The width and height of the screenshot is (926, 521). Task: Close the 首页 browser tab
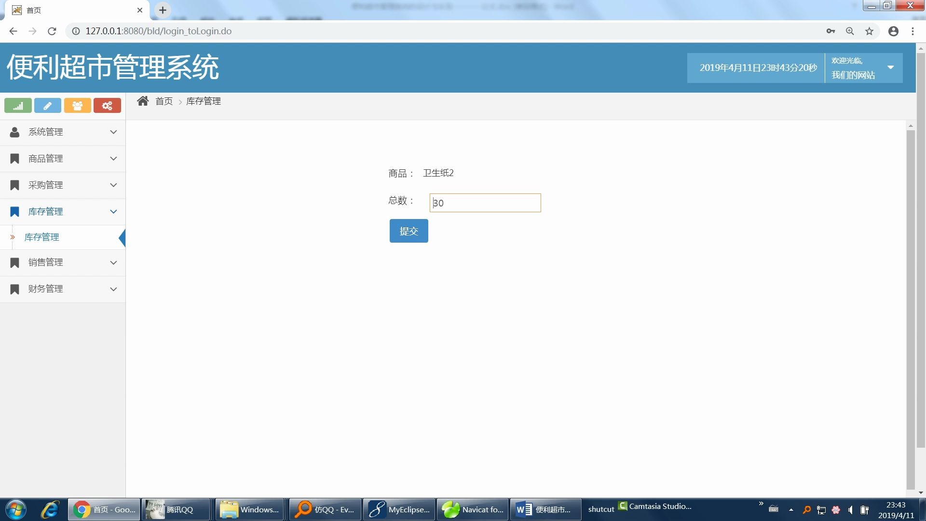point(140,10)
